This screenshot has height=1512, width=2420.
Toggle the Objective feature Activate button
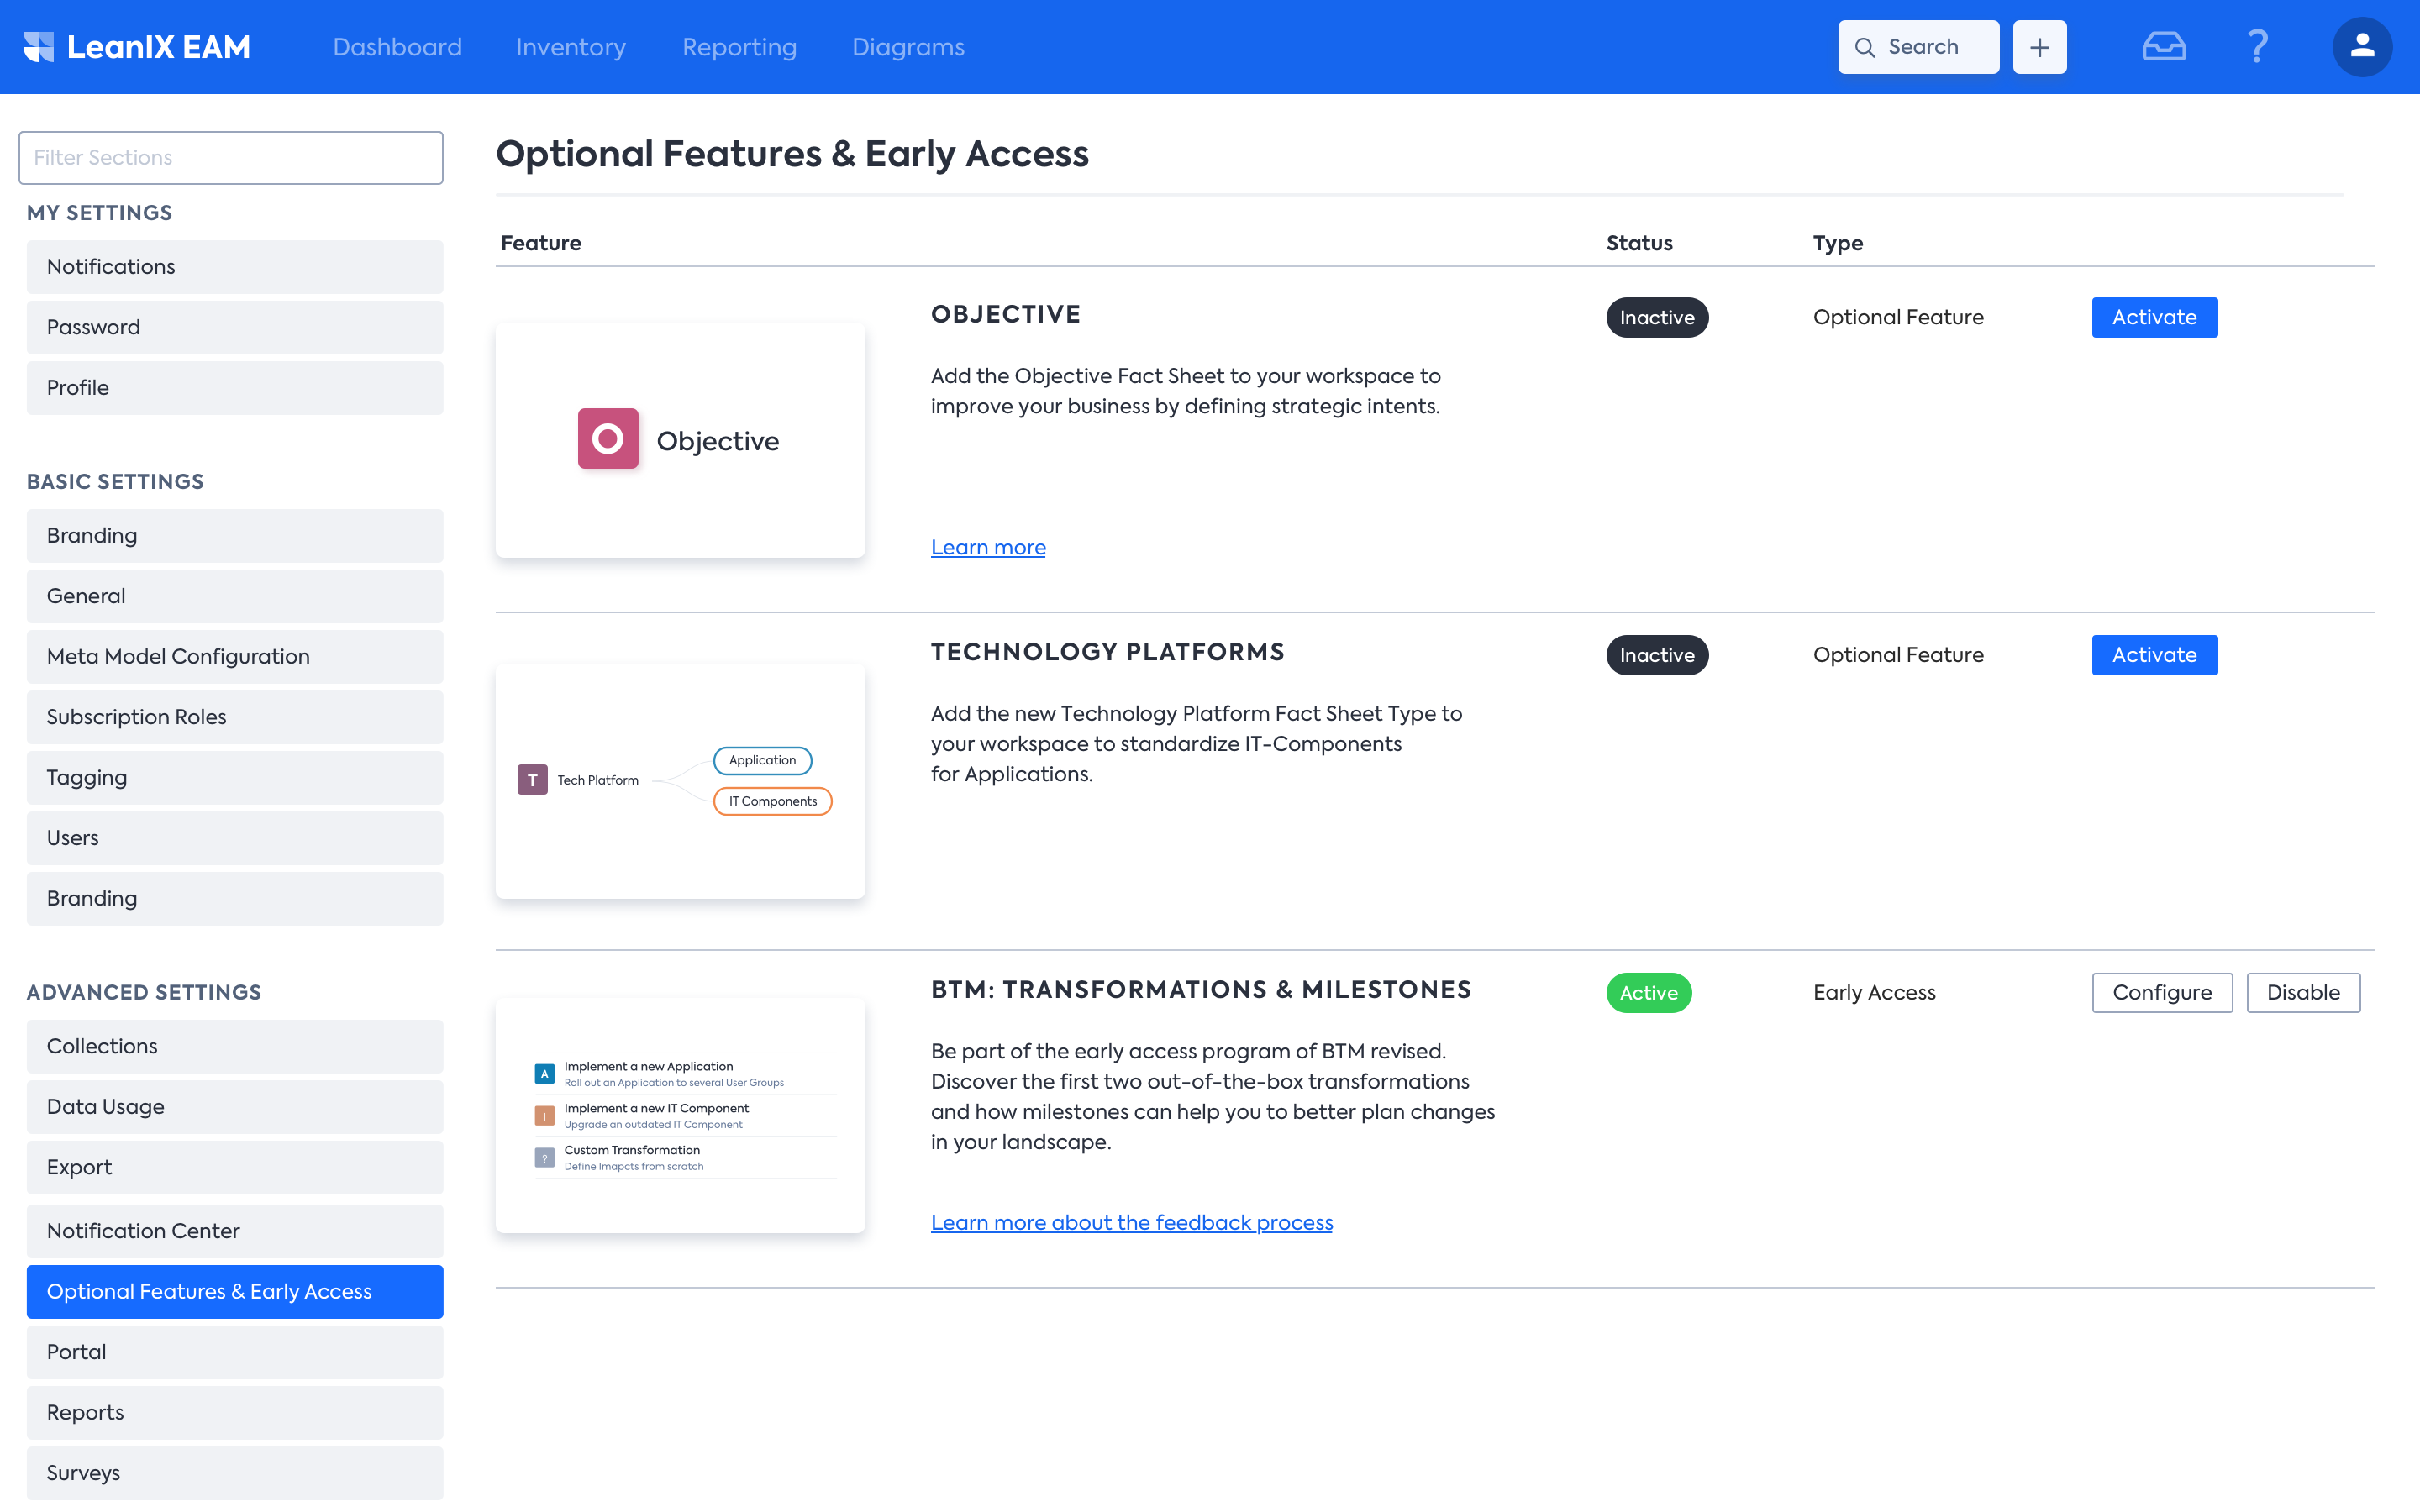pos(2155,317)
